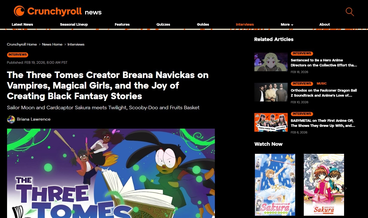This screenshot has height=218, width=368.
Task: Click Briana Lawrence's author avatar
Action: coord(11,119)
